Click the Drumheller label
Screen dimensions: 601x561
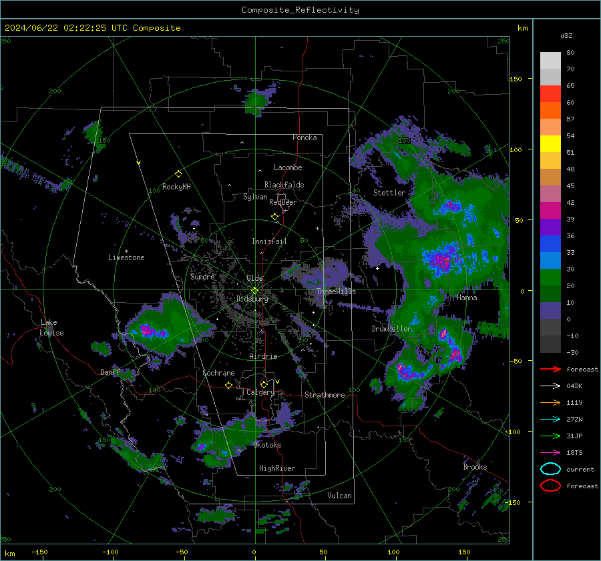coord(391,329)
